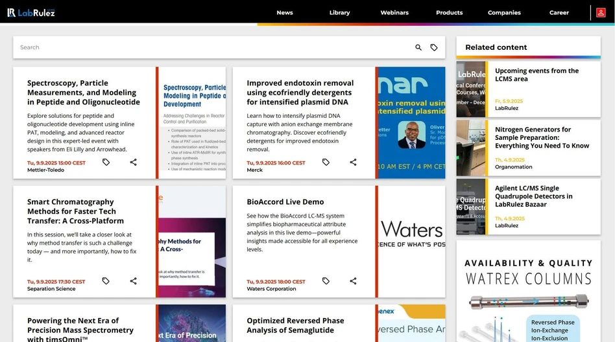Open tag filter icon in search bar
This screenshot has width=615, height=342.
pos(434,47)
